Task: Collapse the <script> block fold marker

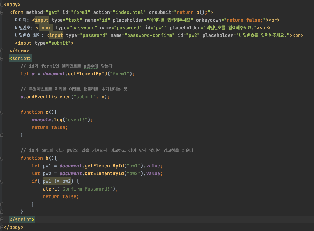Action: (2, 59)
